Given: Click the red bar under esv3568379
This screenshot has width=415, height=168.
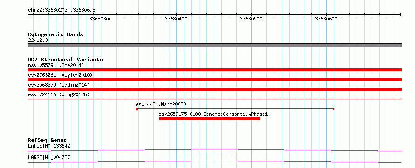Looking at the screenshot, I should point(214,89).
